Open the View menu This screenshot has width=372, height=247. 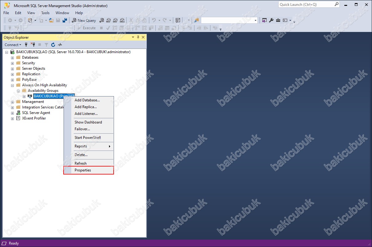click(31, 13)
